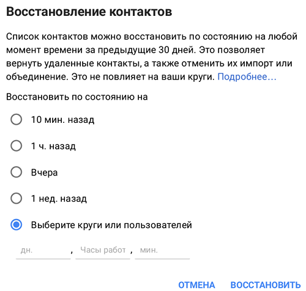Click the "Восстановить по состоянию на" heading

pyautogui.click(x=77, y=97)
